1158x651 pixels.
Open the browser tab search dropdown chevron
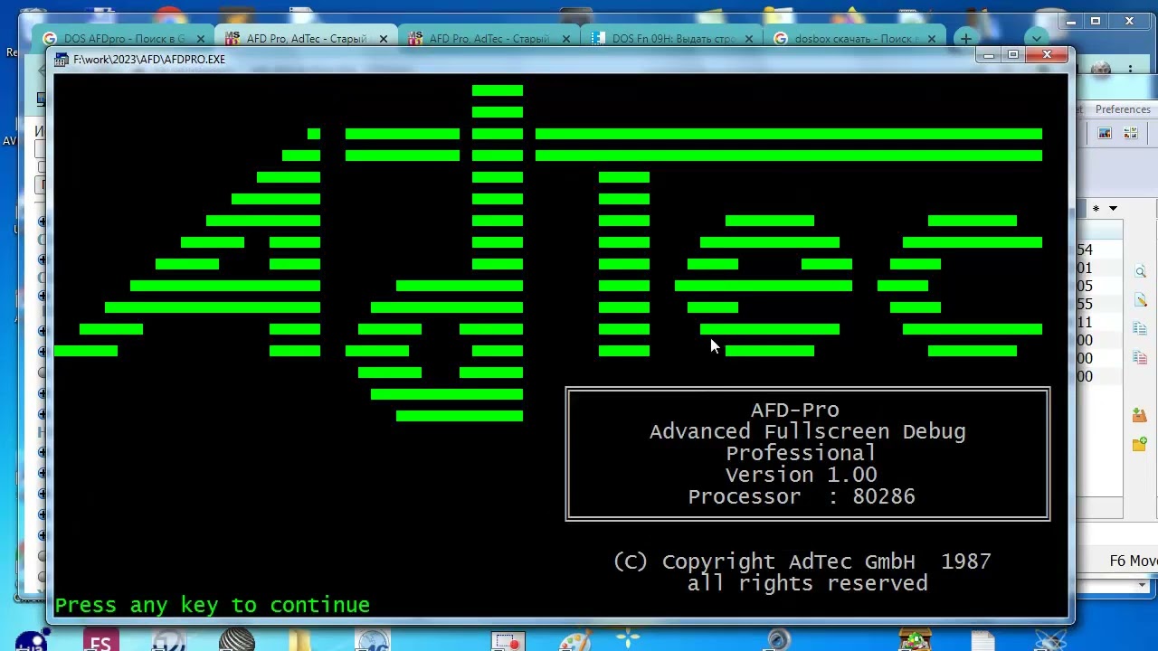1037,38
